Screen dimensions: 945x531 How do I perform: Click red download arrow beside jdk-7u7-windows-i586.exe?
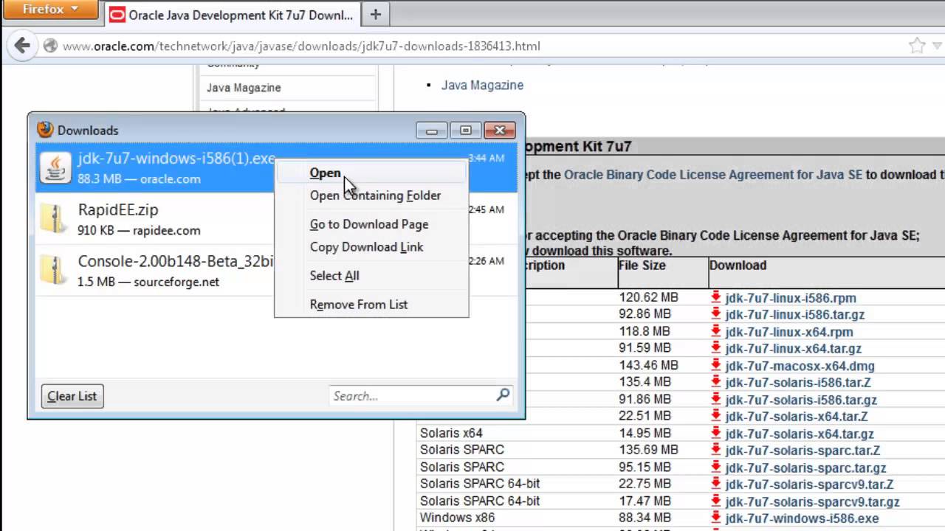click(715, 518)
